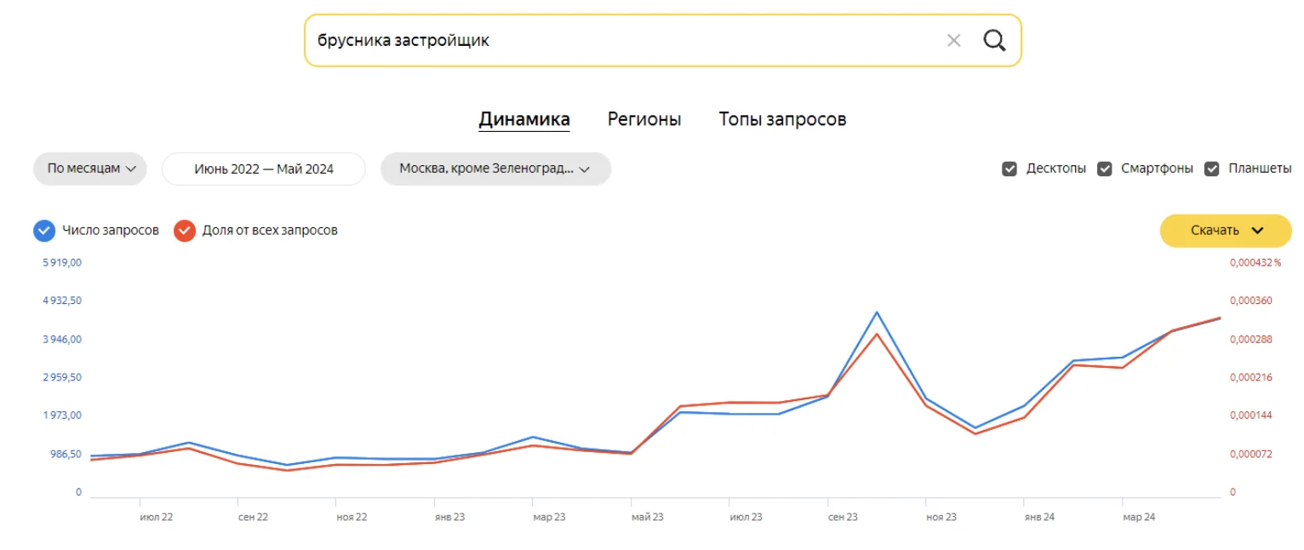Click the июл 23 axis label
Viewport: 1304px width, 550px height.
[746, 517]
